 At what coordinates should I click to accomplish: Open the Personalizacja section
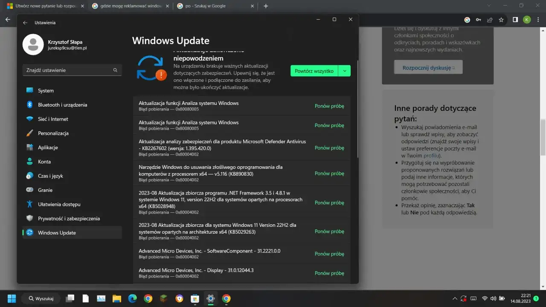pos(72,133)
